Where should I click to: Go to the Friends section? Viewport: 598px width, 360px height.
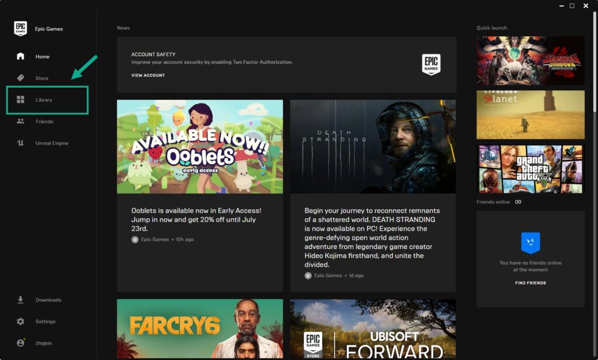pos(44,122)
